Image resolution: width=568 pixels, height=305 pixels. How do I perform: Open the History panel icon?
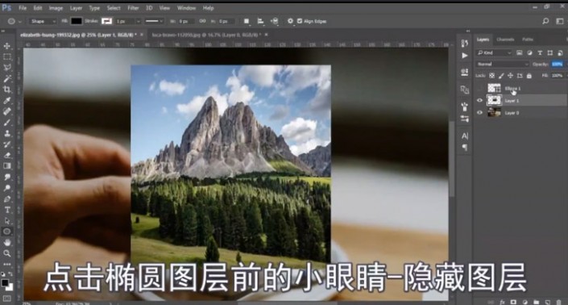point(465,44)
